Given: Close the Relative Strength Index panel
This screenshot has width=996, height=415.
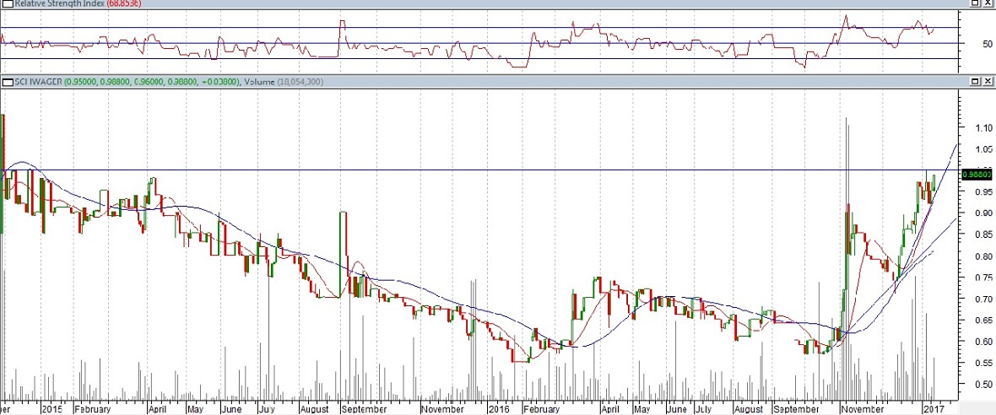Looking at the screenshot, I should click(x=988, y=4).
